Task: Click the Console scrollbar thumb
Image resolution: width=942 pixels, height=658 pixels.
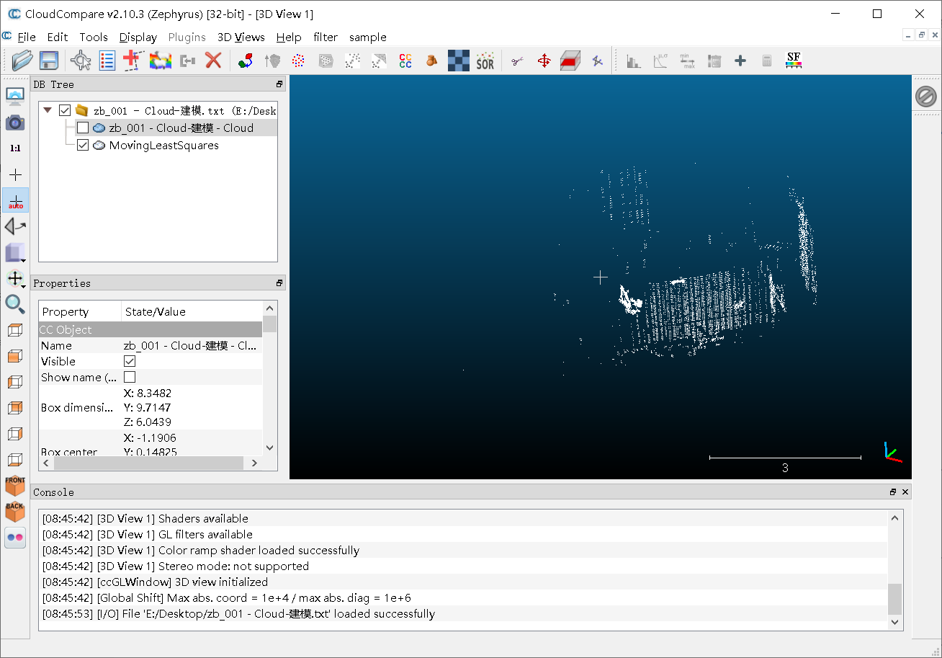Action: click(894, 599)
